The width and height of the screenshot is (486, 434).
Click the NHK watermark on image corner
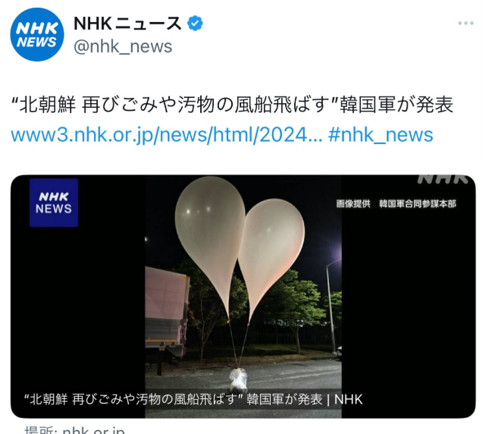point(443,179)
